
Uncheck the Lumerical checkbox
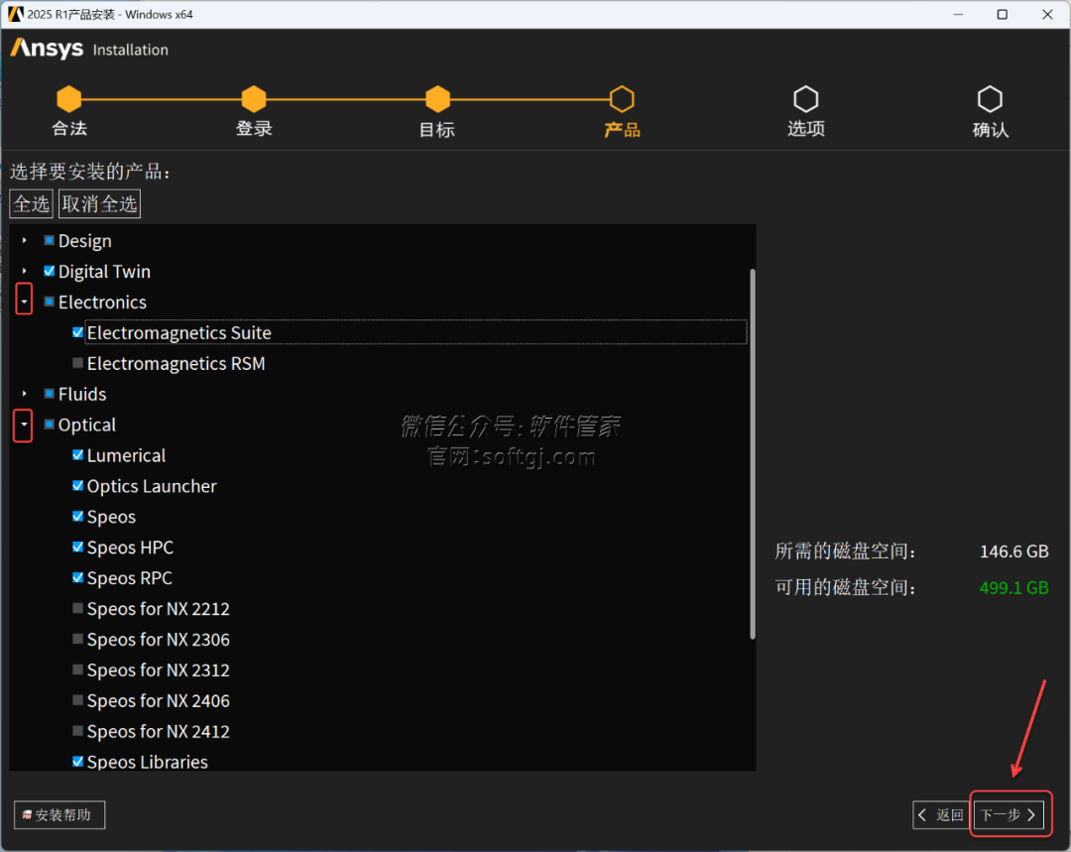tap(78, 455)
